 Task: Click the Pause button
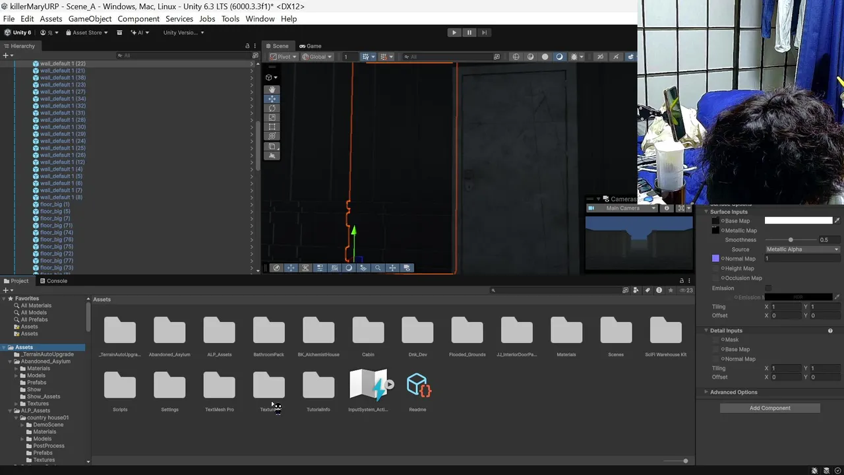469,32
